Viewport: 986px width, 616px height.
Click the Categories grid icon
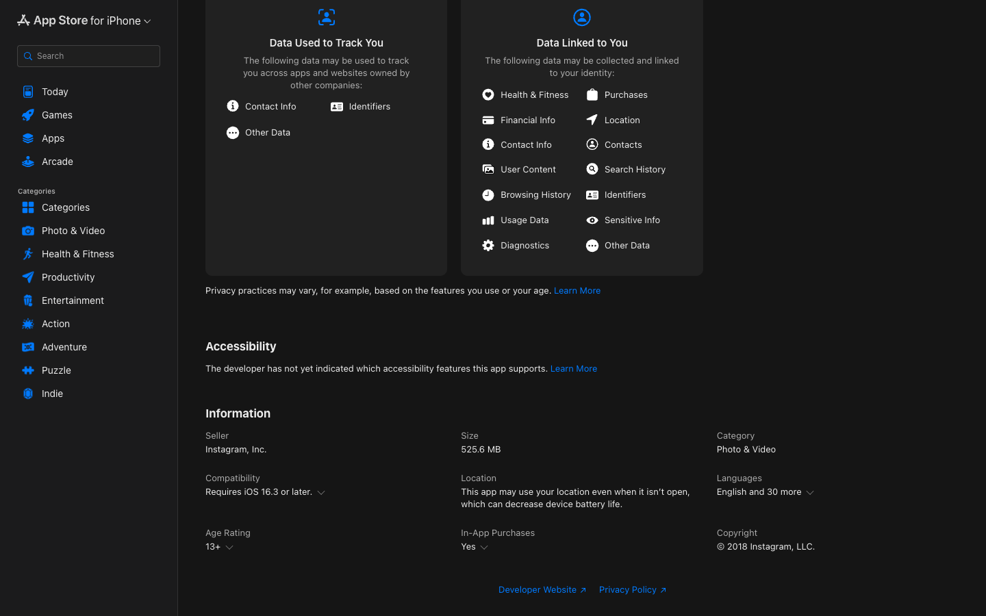tap(28, 207)
